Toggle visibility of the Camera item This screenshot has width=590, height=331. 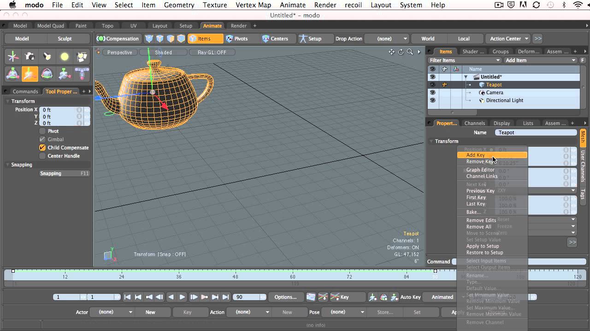(432, 92)
